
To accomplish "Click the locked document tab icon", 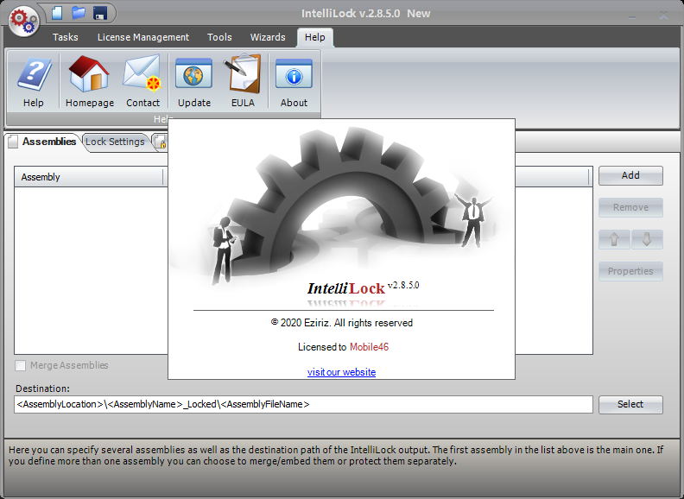I will click(x=161, y=142).
